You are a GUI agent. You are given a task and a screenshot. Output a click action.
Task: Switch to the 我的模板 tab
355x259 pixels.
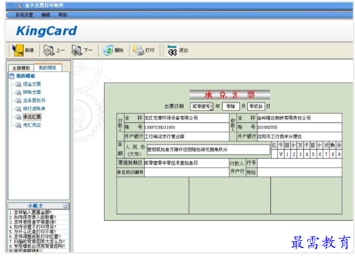pyautogui.click(x=47, y=68)
